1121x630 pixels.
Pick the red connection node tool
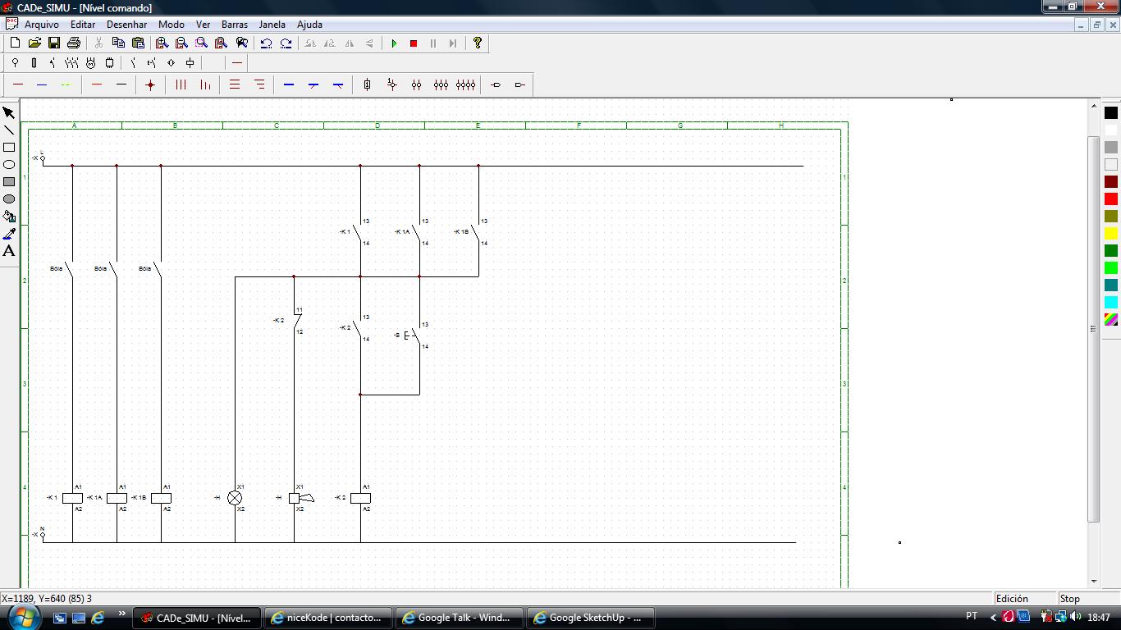(150, 84)
